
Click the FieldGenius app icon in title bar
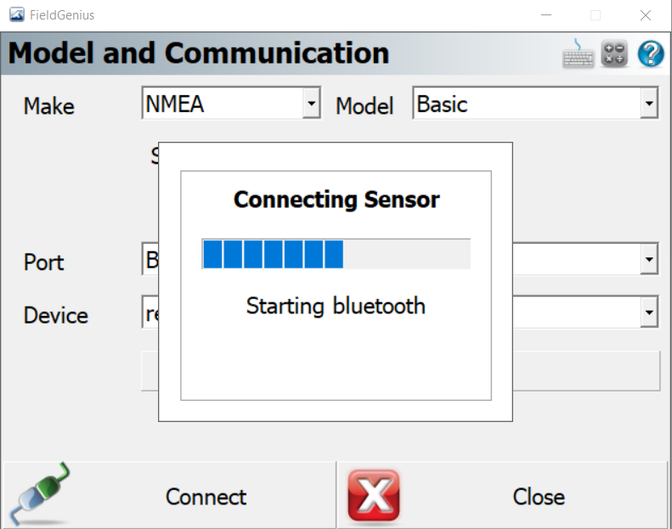point(17,15)
